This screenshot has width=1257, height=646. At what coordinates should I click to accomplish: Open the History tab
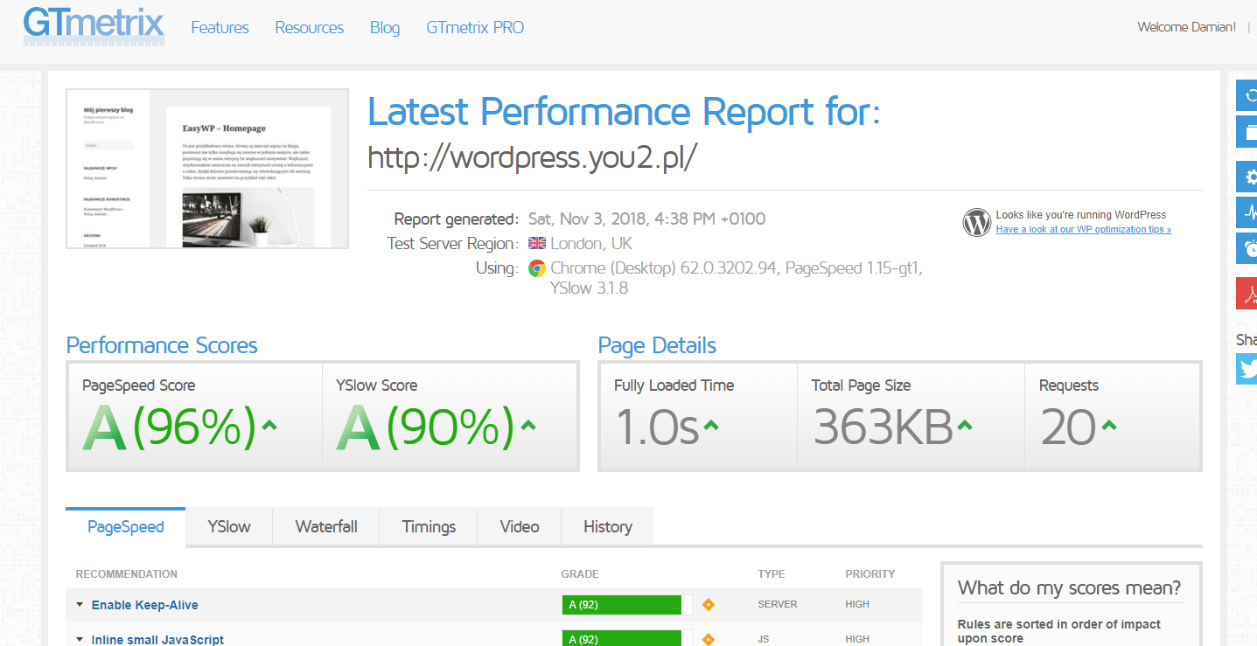coord(608,527)
